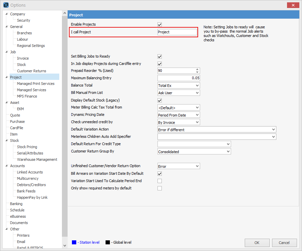Screen dimensions: 302x251
Task: Click the tree scrollbar down arrow
Action: click(x=65, y=246)
